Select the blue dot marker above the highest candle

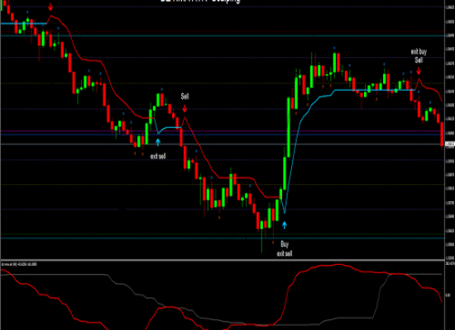click(334, 48)
